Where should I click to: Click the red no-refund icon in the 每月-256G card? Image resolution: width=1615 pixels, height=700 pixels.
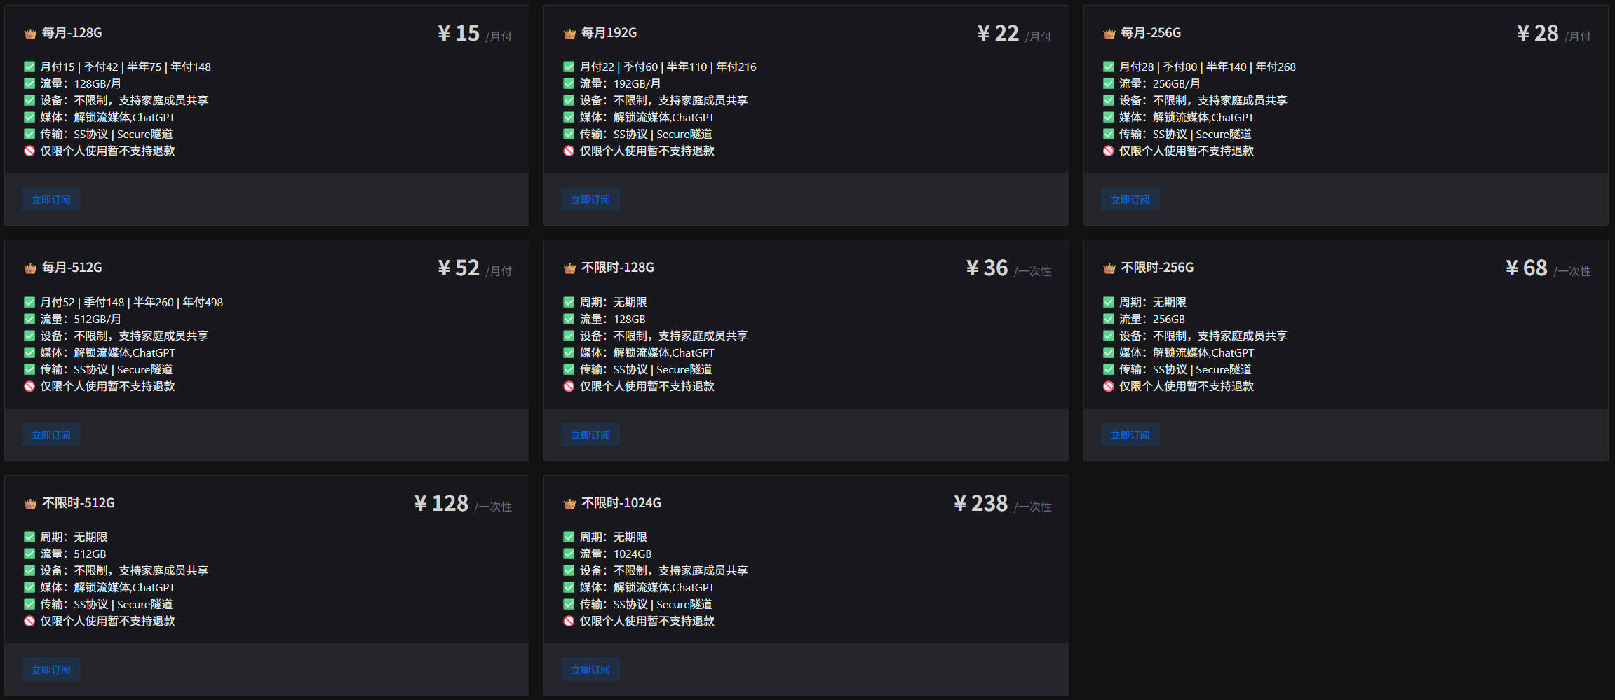tap(1108, 151)
